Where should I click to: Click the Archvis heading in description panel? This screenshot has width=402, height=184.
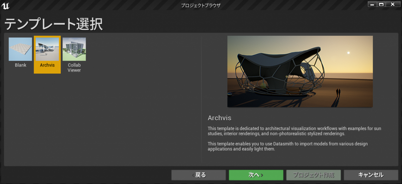point(220,118)
